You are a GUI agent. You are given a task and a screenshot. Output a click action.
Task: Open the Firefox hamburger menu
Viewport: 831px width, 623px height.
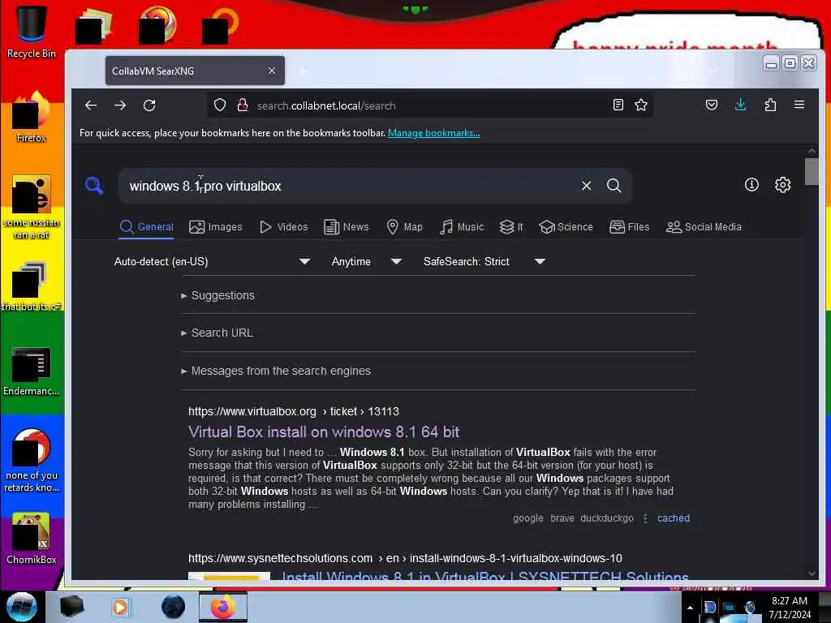pyautogui.click(x=799, y=105)
